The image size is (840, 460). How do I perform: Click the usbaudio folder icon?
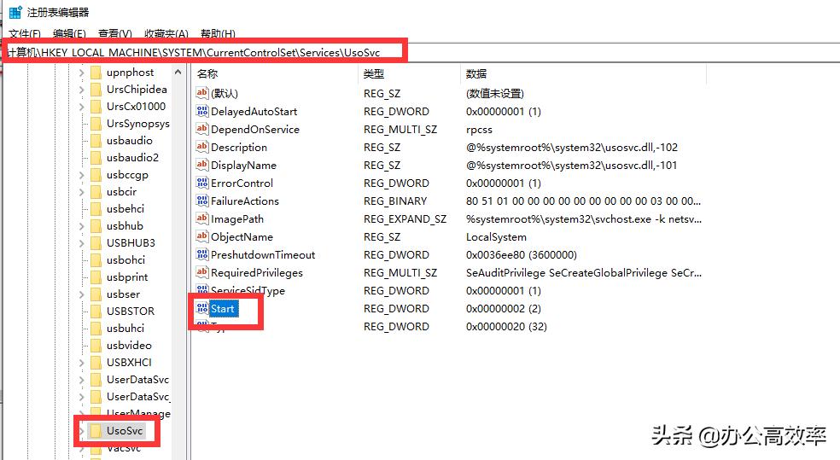[x=96, y=141]
